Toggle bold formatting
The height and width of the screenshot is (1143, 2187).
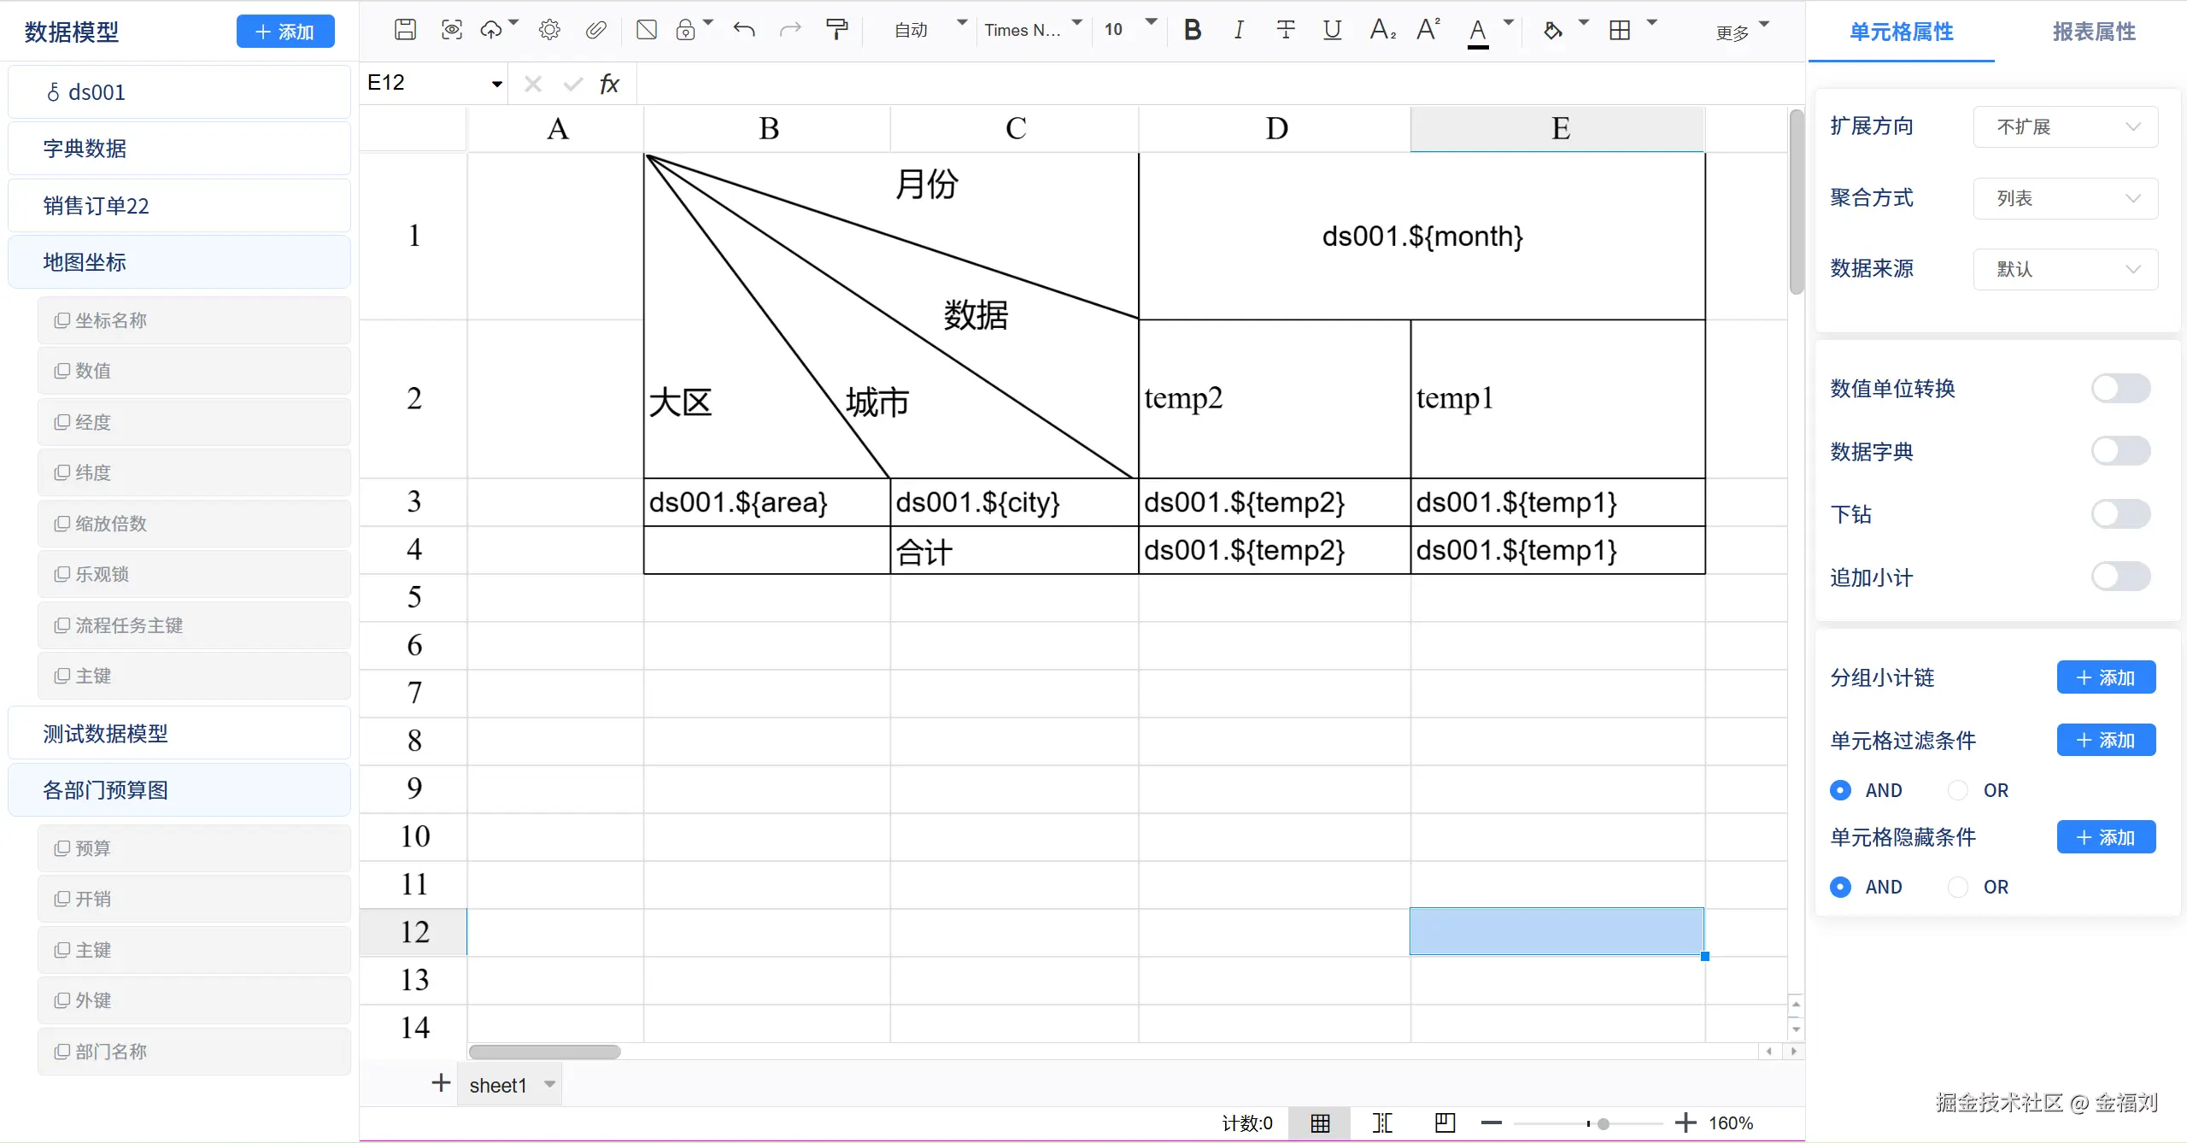[x=1193, y=31]
